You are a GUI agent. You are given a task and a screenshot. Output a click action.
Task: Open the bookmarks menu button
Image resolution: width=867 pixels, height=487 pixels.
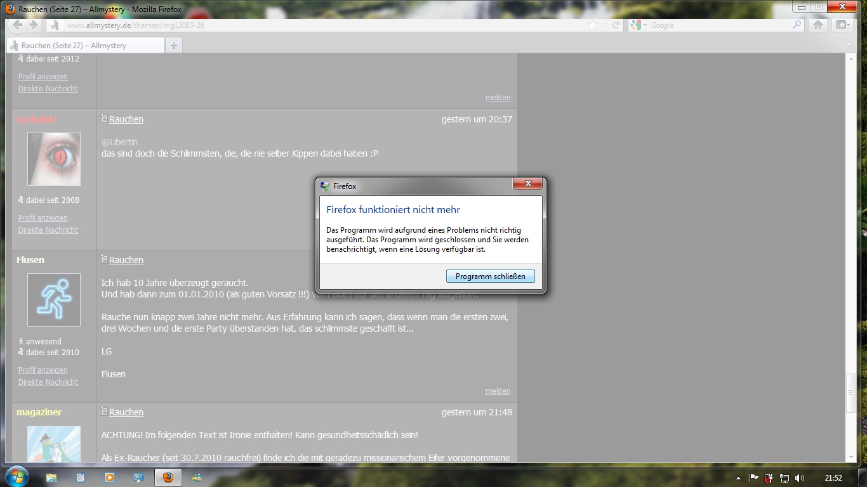click(x=842, y=25)
